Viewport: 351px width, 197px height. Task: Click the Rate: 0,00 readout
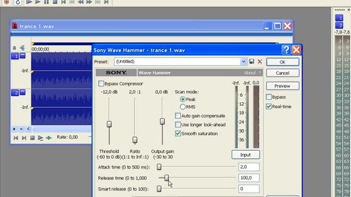[x=67, y=137]
